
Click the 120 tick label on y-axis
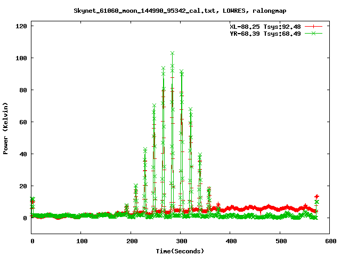[22, 26]
